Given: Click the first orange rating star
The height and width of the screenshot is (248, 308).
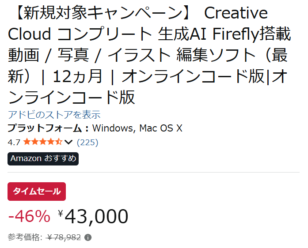Looking at the screenshot, I should [27, 142].
